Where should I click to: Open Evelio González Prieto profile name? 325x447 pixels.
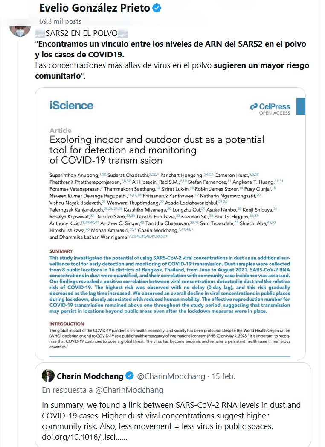(x=95, y=9)
